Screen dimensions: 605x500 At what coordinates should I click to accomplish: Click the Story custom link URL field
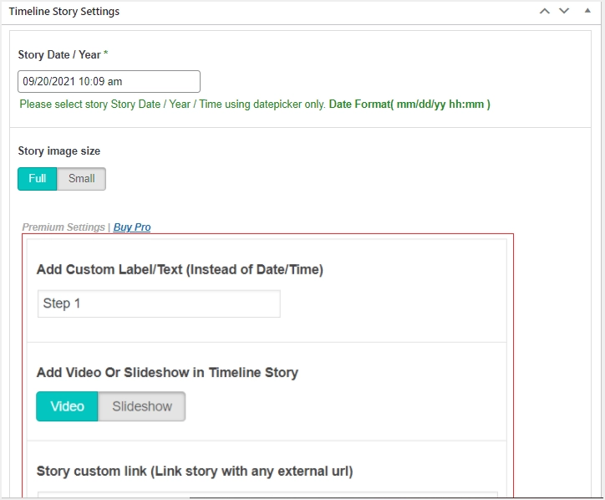(x=267, y=495)
